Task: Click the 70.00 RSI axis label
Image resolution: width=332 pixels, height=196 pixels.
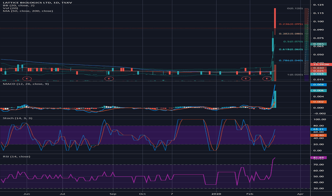Action: click(318, 165)
